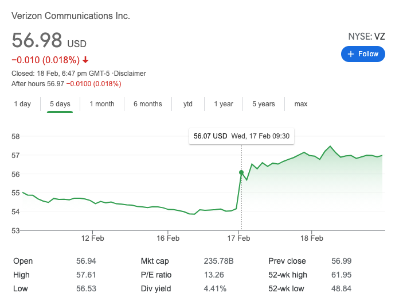Switch to the 5 days tab

60,104
